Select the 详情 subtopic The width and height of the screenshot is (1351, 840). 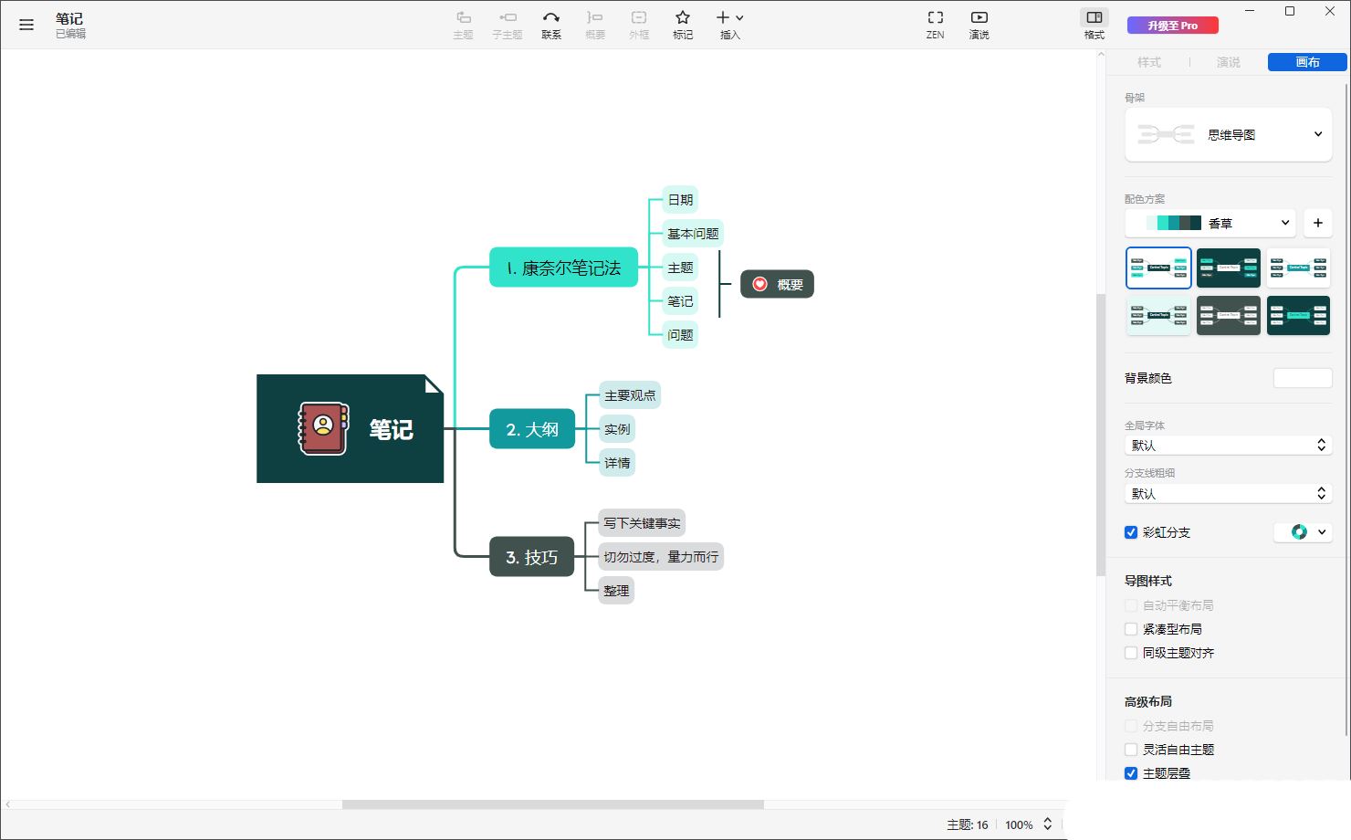point(617,463)
